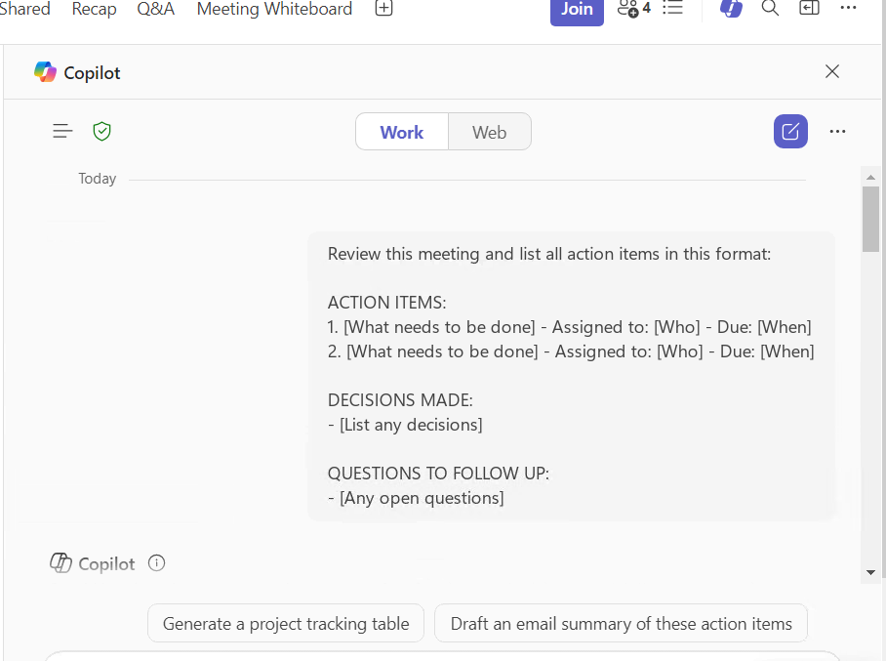Open participants list icon showing 4

[633, 9]
